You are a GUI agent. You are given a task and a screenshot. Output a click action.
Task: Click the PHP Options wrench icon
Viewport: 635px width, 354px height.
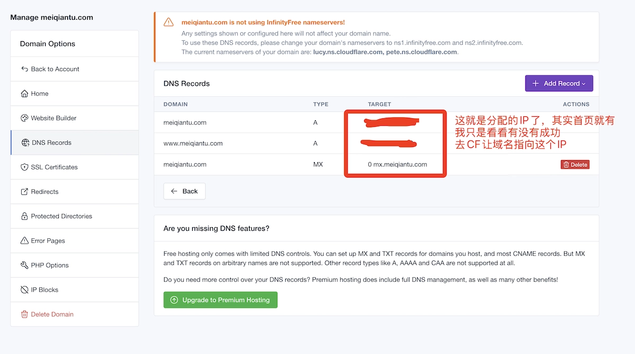click(x=24, y=265)
